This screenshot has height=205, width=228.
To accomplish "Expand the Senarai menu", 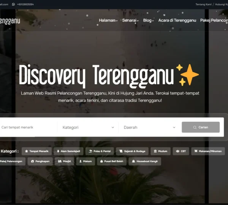I will 130,20.
